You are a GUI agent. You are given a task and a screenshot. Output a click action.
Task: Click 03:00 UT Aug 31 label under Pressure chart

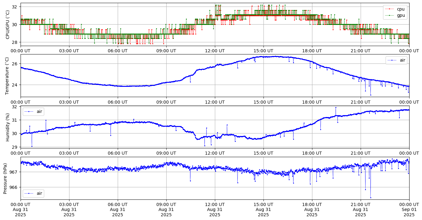coord(69,210)
